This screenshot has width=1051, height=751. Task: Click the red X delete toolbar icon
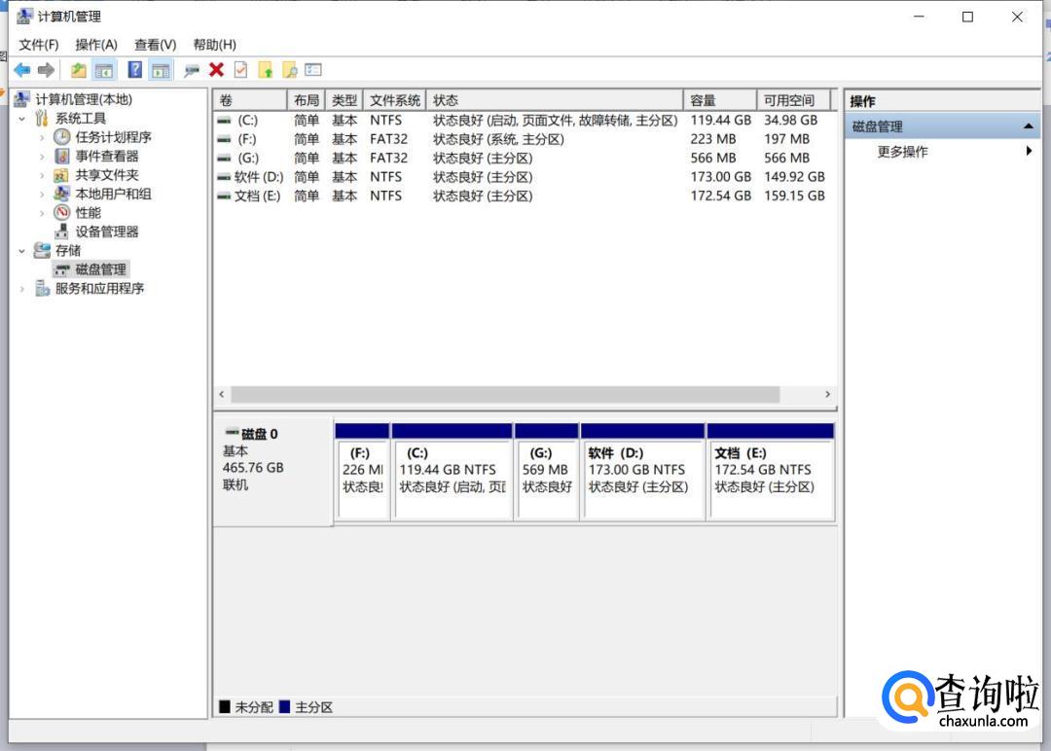coord(216,70)
